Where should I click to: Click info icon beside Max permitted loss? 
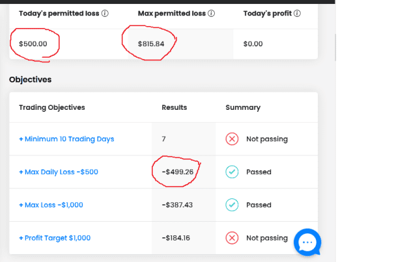[211, 13]
